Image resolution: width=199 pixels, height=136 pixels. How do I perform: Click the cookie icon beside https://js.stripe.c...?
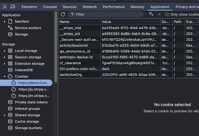point(14,89)
